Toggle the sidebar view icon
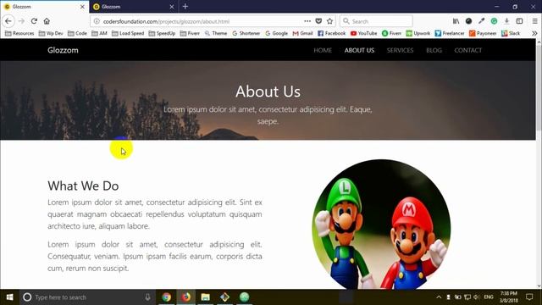Image resolution: width=542 pixels, height=305 pixels. (519, 21)
